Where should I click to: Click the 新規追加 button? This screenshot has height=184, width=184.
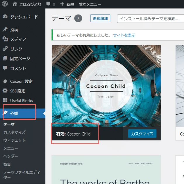tap(100, 18)
